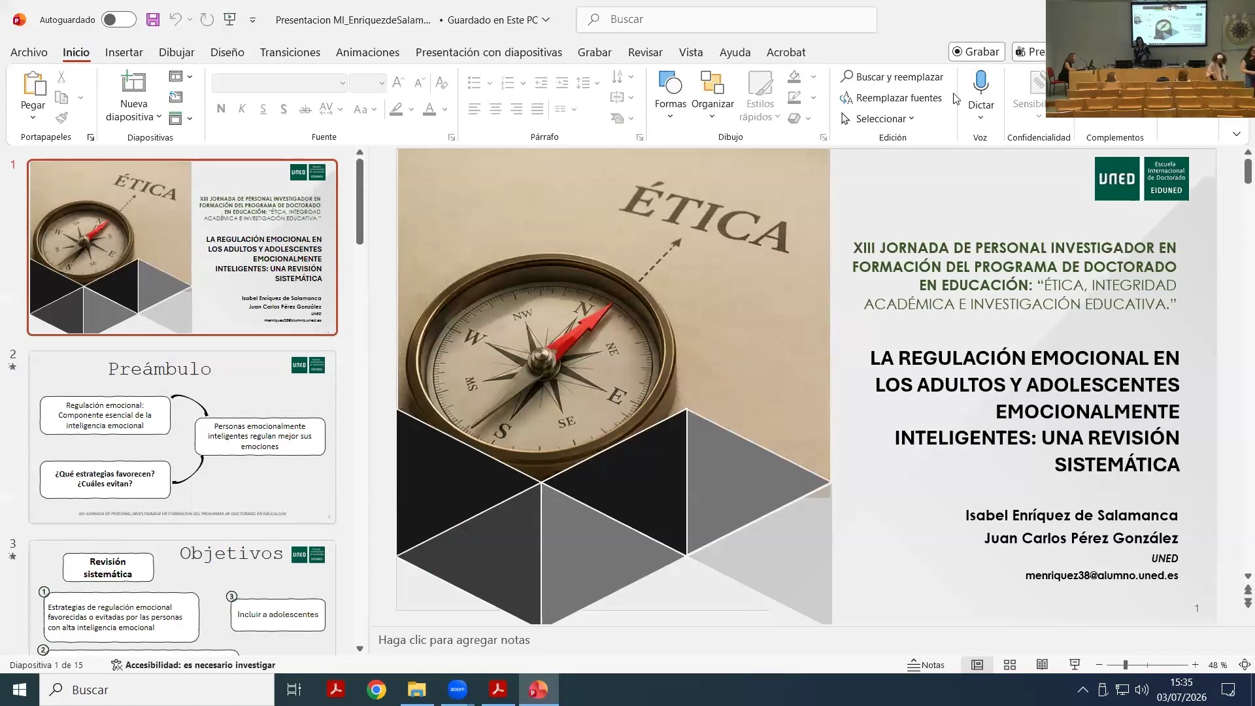Select the Formas shapes icon
Screen dimensions: 1255x706
670,83
